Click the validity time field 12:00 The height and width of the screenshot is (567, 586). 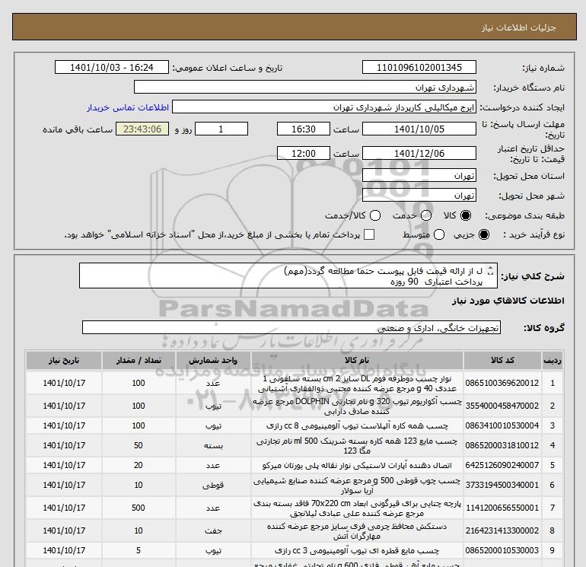(x=304, y=153)
